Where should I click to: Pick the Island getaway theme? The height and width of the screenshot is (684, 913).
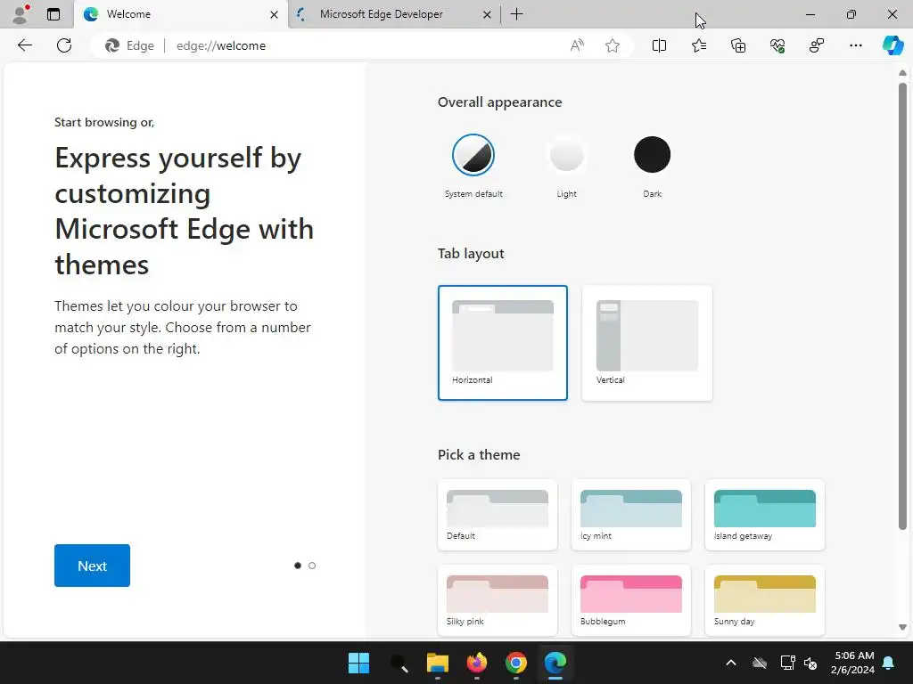coord(764,515)
